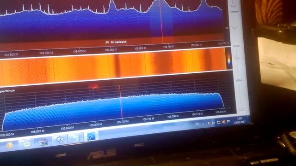This screenshot has height=166, width=296.
Task: Adjust the Offset slider thumb
Action: pos(241,109)
